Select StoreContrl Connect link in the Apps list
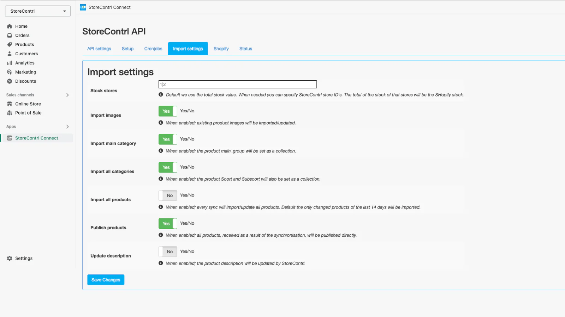The width and height of the screenshot is (565, 317). pyautogui.click(x=37, y=138)
